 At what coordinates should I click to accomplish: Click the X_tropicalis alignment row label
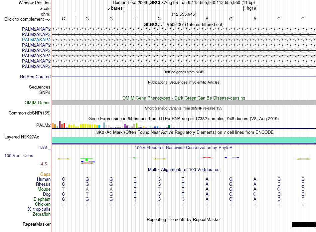[x=39, y=209]
